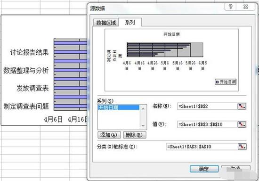Open range selector for the 分类(X)轴标志 field

click(x=242, y=147)
